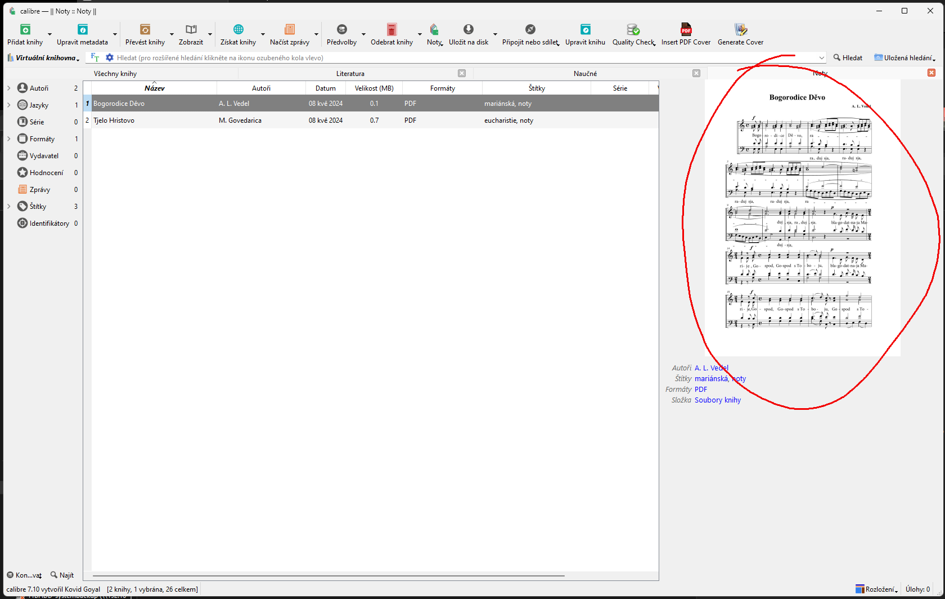The width and height of the screenshot is (945, 599).
Task: Click the Převést knihy convert icon
Action: [x=145, y=29]
